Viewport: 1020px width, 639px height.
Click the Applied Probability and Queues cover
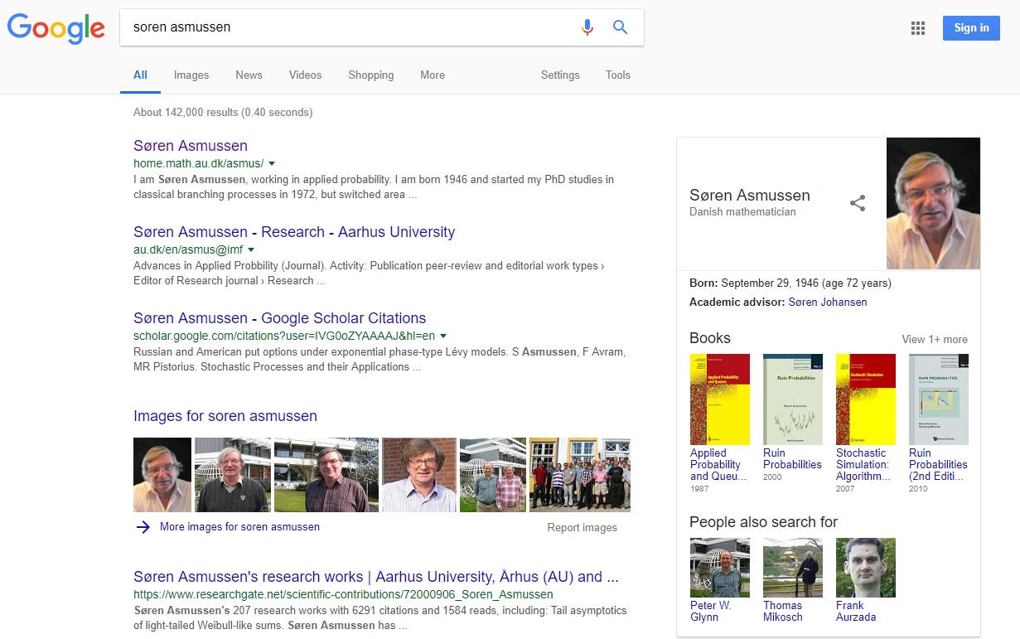[720, 399]
